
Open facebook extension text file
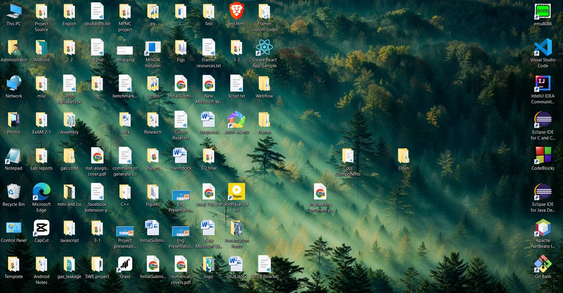(97, 198)
